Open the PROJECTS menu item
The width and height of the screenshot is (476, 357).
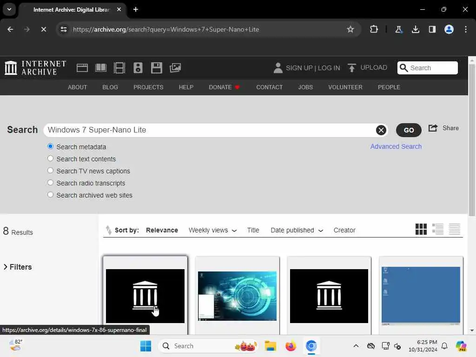tap(148, 87)
